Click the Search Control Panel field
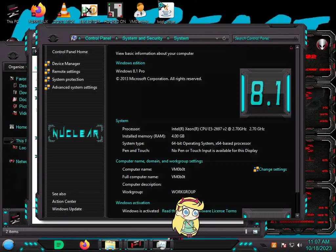The image size is (336, 252). [x=265, y=38]
